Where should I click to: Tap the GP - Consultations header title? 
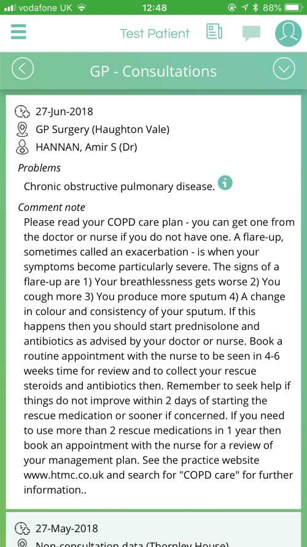[153, 71]
